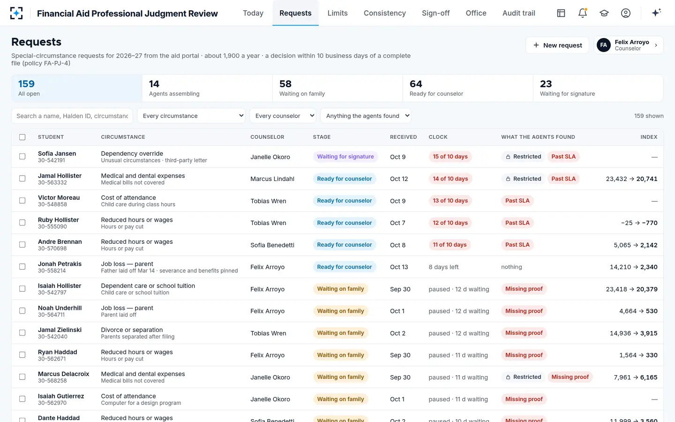The width and height of the screenshot is (675, 422).
Task: Click the RECEIVED column header
Action: point(403,137)
